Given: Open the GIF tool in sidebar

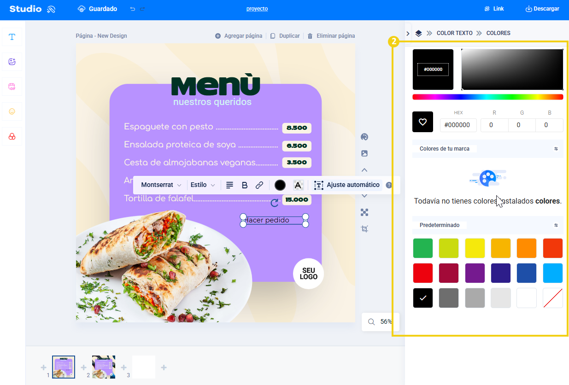Looking at the screenshot, I should pyautogui.click(x=12, y=87).
